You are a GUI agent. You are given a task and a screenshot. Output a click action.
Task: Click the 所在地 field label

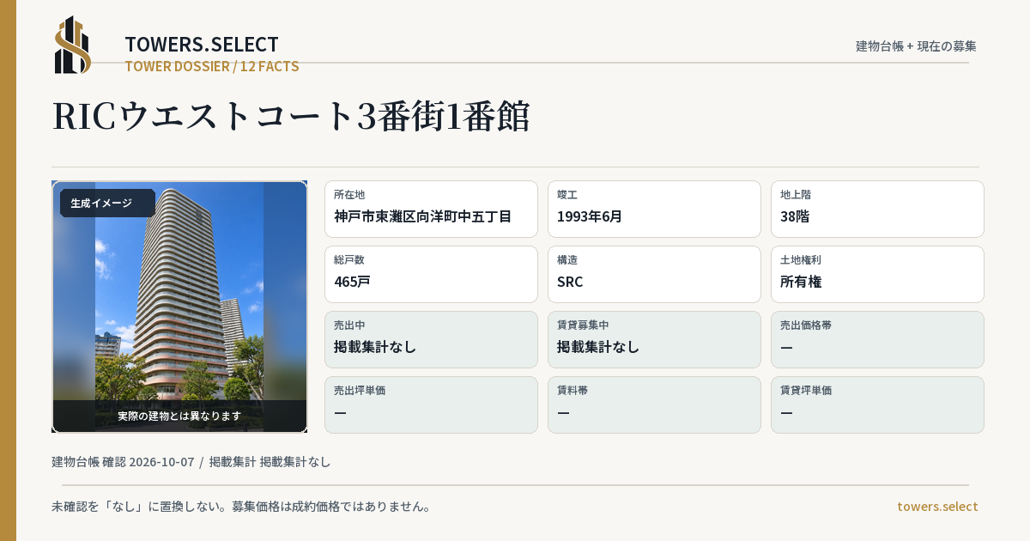tap(349, 195)
